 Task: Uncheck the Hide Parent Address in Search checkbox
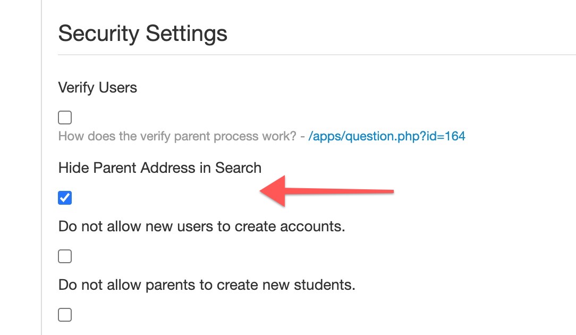click(x=65, y=198)
